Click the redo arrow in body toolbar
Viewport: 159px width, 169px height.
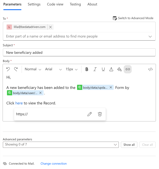16,69
